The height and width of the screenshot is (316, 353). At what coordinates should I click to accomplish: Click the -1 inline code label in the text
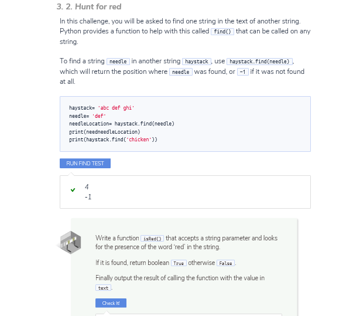point(243,72)
